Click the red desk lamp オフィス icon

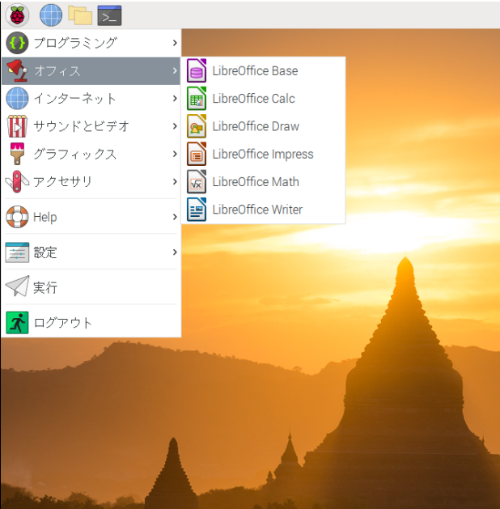pos(17,70)
